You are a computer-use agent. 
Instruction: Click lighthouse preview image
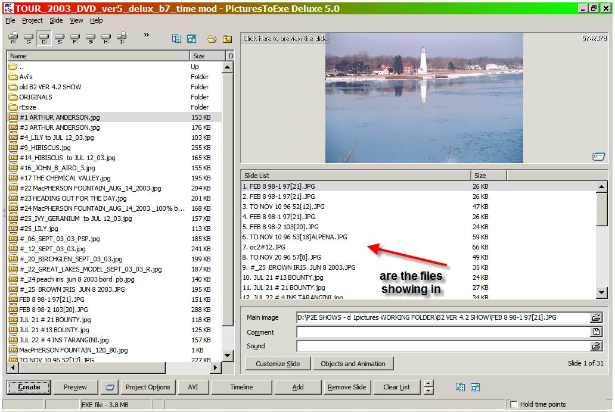[x=424, y=98]
